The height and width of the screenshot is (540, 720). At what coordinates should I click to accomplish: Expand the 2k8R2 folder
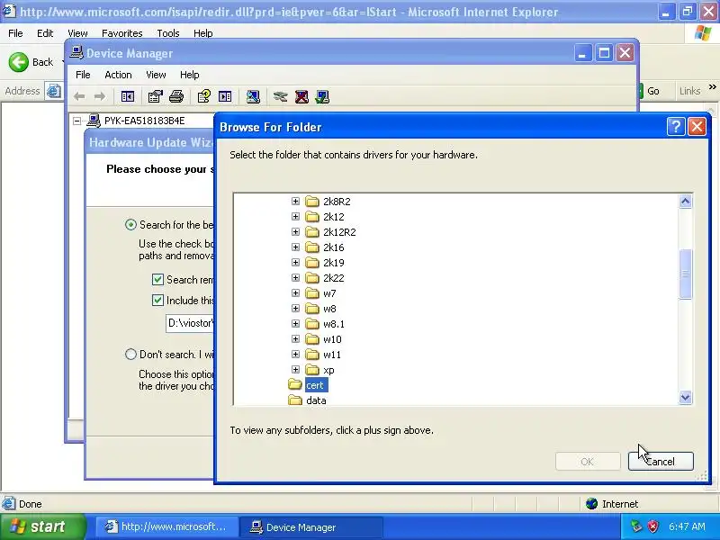295,201
